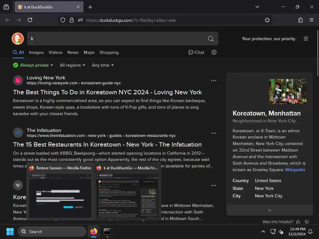
Task: Open '15 Best Restaurants In Koreatown' result
Action: point(107,144)
